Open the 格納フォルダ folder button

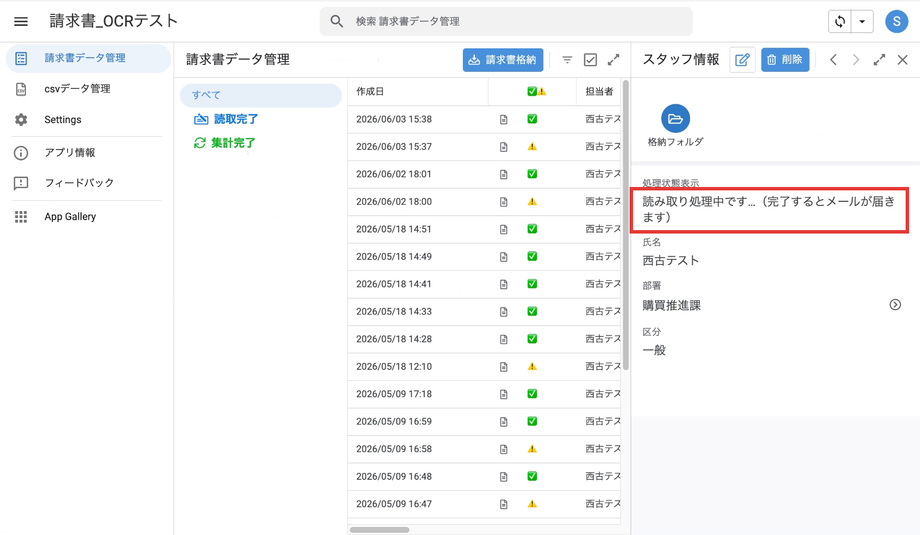coord(676,119)
